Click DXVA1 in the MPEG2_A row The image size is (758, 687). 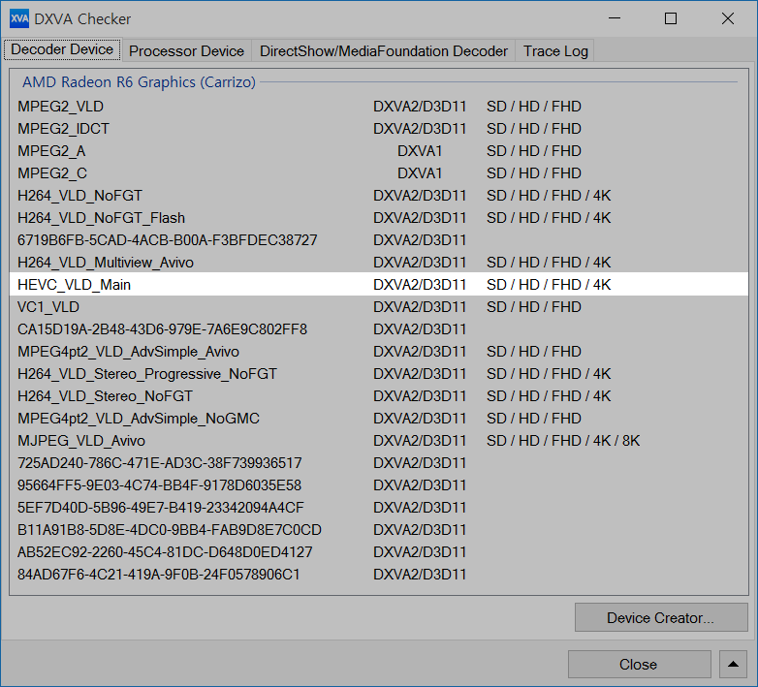pyautogui.click(x=420, y=151)
